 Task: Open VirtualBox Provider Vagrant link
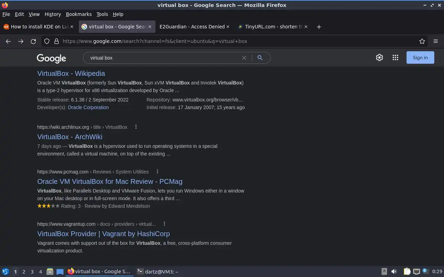click(103, 234)
